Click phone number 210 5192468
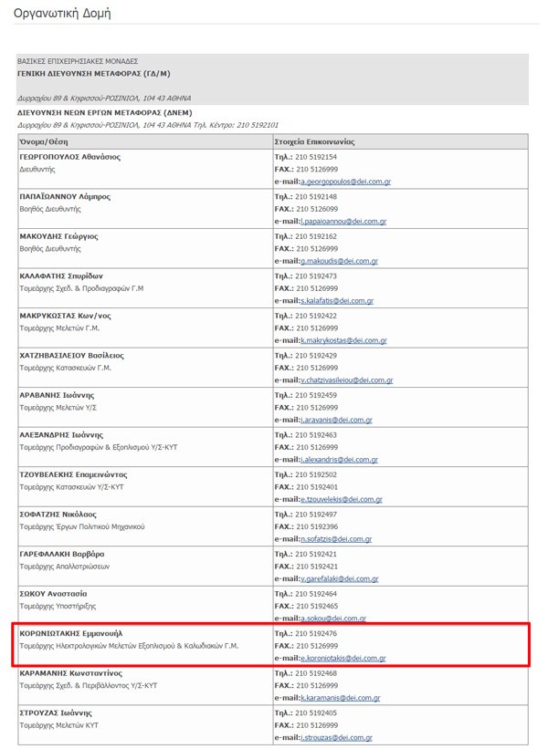Viewport: 548px width, 749px height. 316,672
